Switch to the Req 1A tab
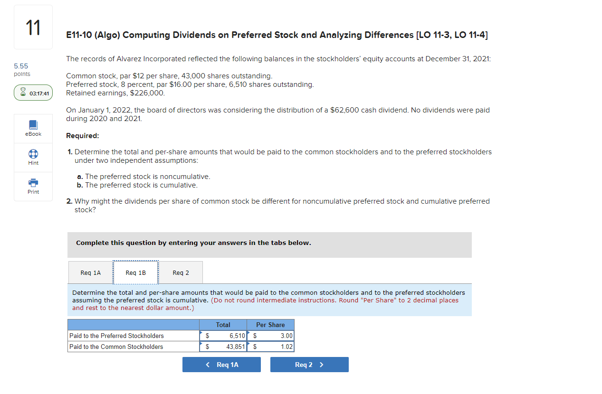 click(90, 272)
